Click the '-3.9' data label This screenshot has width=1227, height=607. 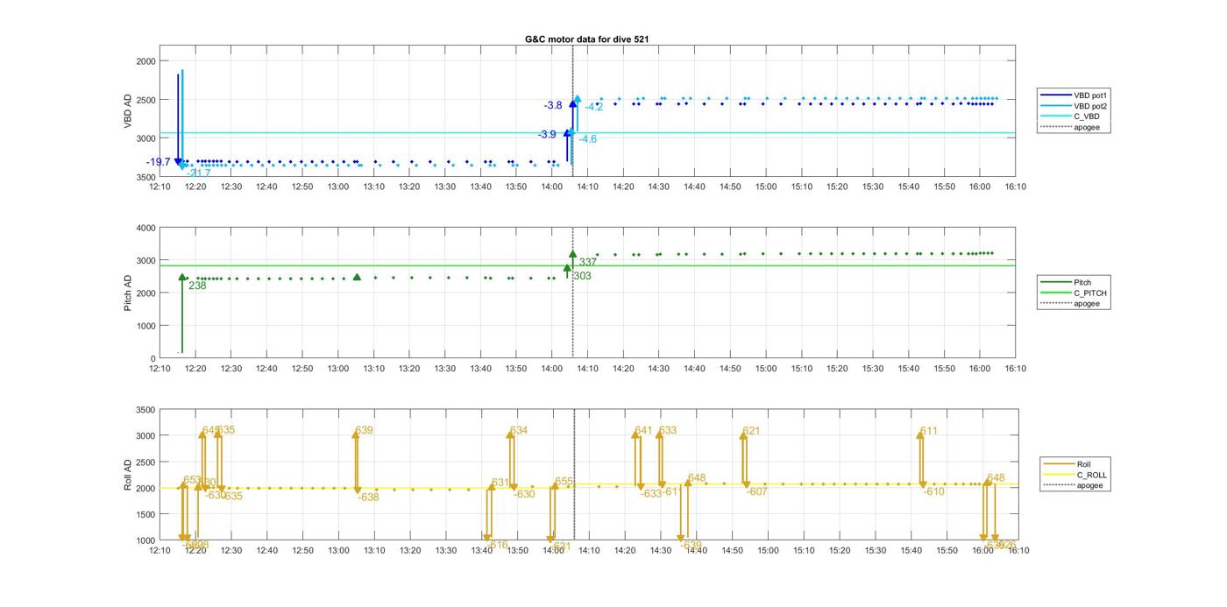coord(547,134)
